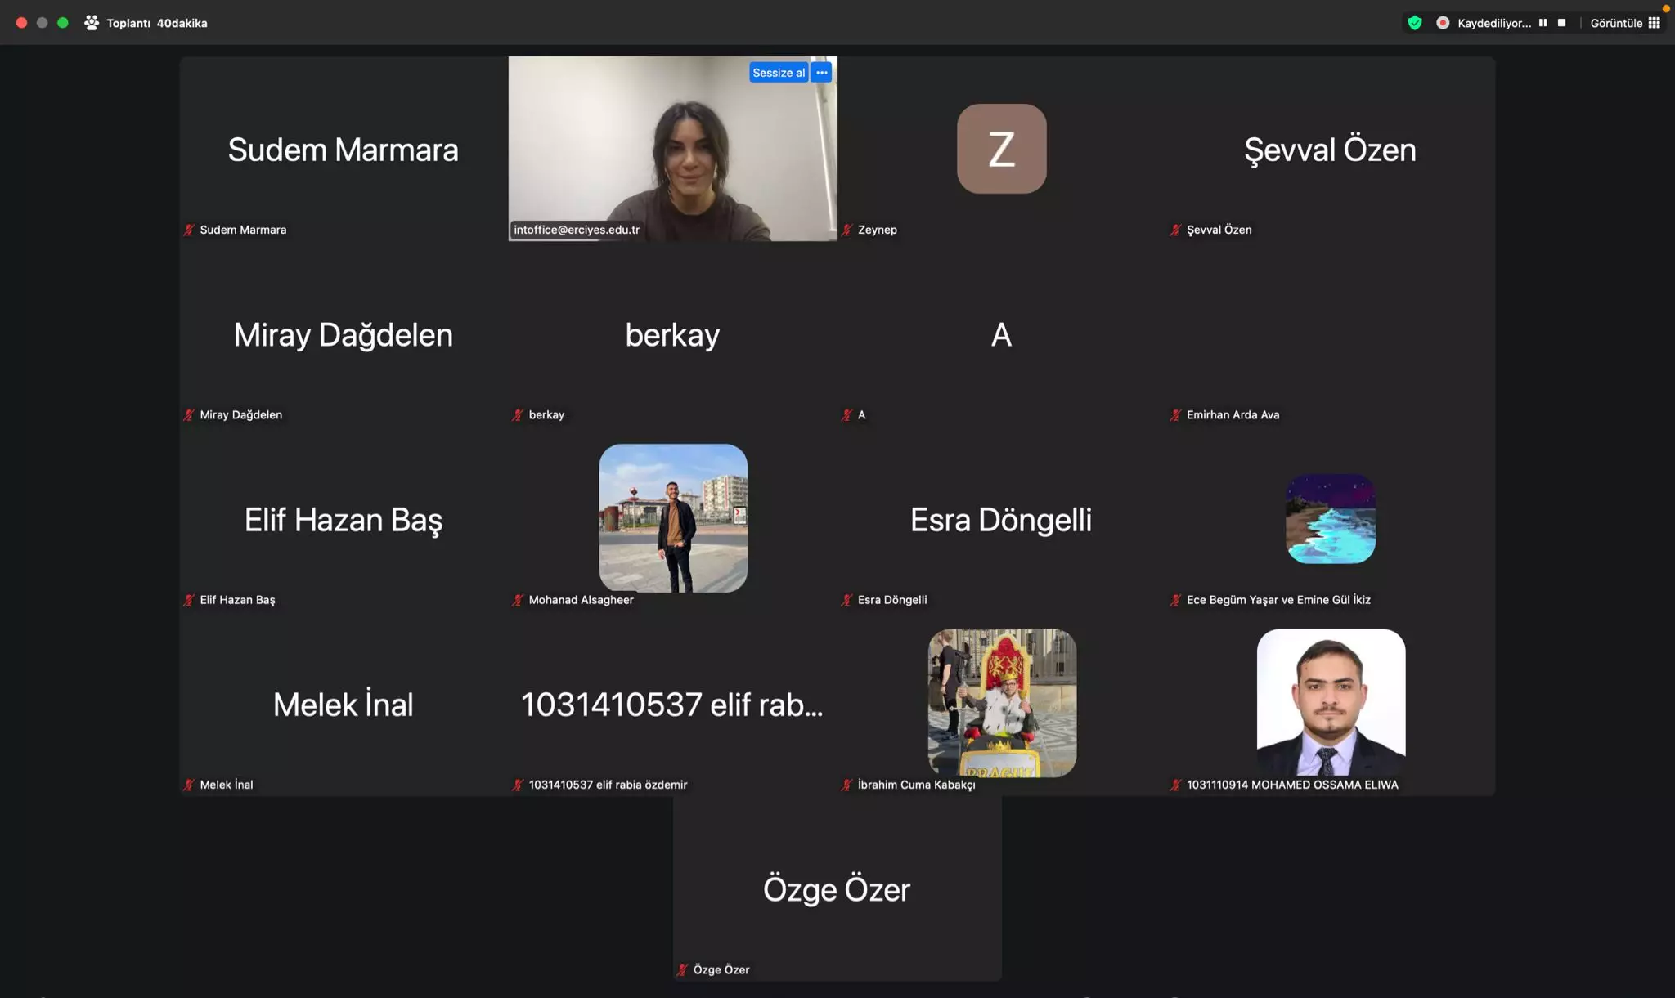This screenshot has height=998, width=1675.
Task: Select the large Özge Özer name
Action: [x=837, y=890]
